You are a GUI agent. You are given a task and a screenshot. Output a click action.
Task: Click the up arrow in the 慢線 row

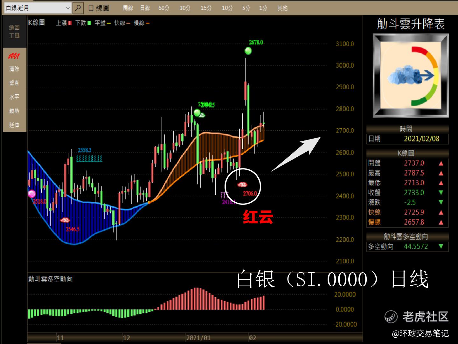coord(441,222)
